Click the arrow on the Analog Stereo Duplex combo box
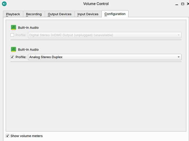The image size is (189, 141). pos(179,57)
